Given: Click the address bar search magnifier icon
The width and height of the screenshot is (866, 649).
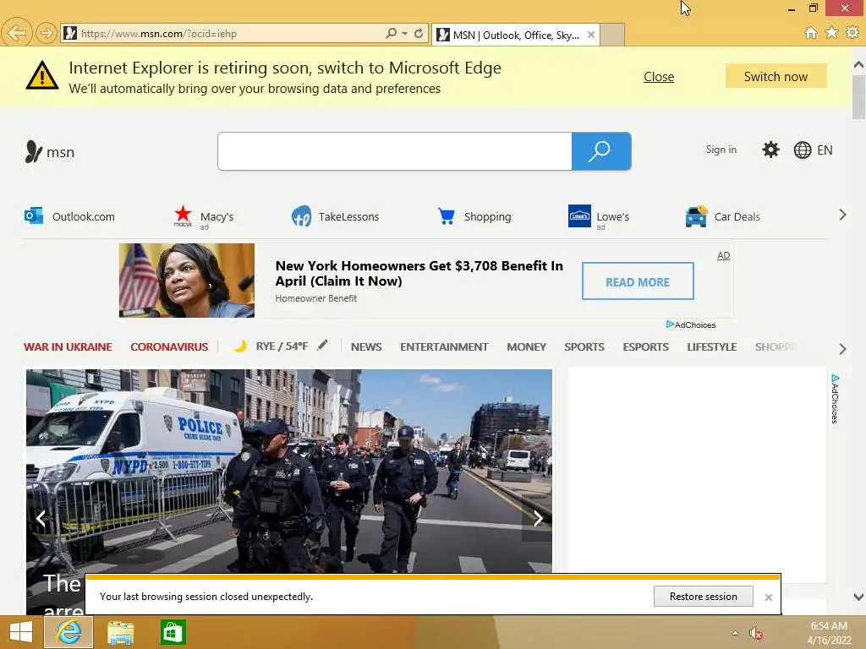Looking at the screenshot, I should click(391, 33).
